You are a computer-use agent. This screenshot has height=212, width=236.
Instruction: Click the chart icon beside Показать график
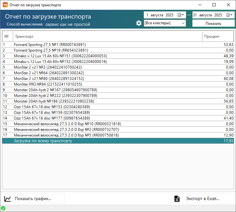pos(8,198)
